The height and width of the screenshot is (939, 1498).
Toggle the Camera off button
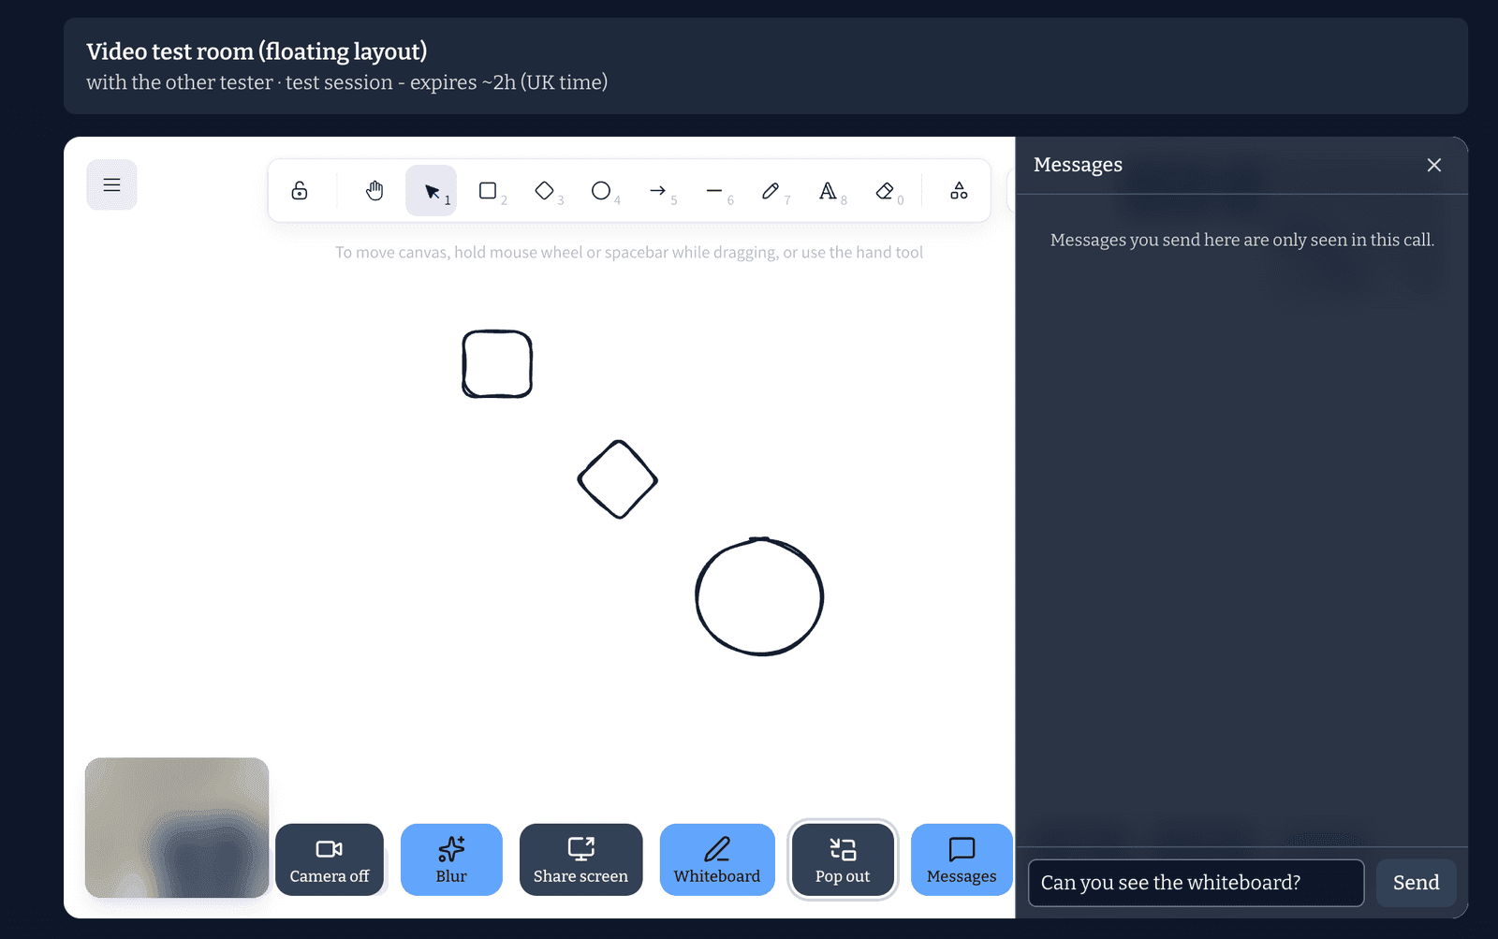330,859
